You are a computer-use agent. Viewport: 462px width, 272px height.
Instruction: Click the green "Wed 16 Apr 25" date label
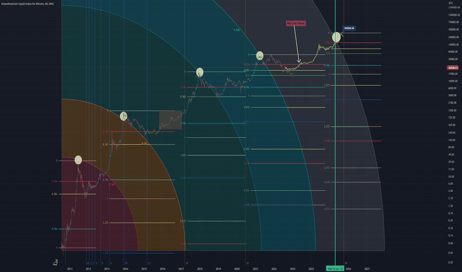pyautogui.click(x=335, y=269)
